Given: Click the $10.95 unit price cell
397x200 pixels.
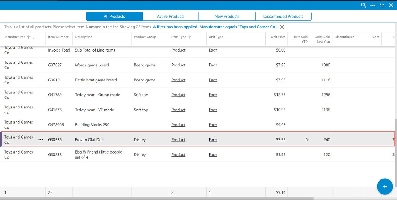Looking at the screenshot, I should coord(279,110).
